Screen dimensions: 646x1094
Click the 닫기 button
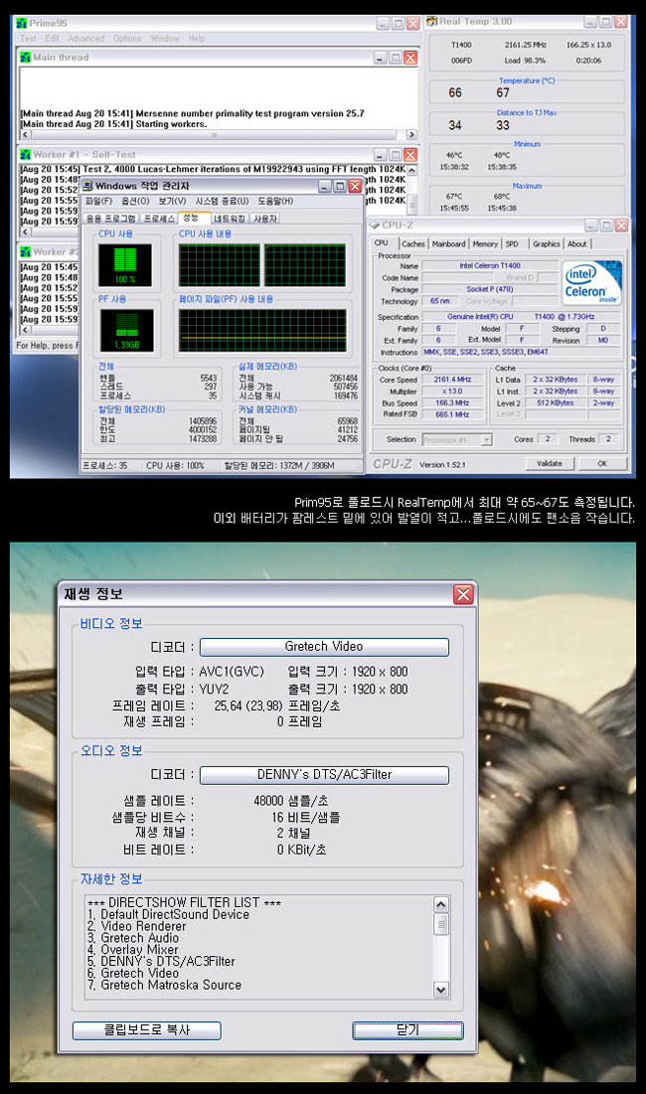[x=407, y=1029]
